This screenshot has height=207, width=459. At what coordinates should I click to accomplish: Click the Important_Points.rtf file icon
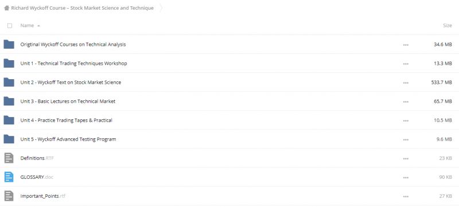(9, 196)
